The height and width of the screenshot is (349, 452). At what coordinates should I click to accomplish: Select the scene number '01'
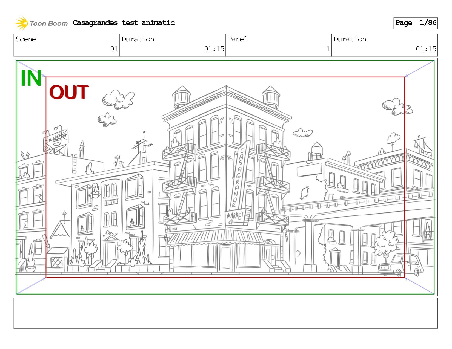tap(114, 49)
